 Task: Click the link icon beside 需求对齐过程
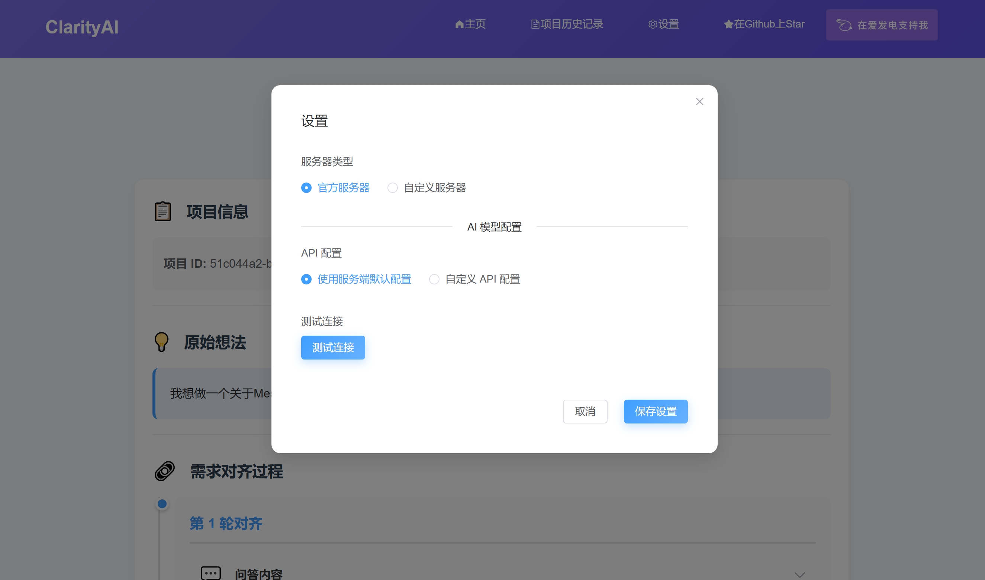coord(165,471)
